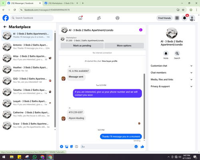Image resolution: width=200 pixels, height=160 pixels.
Task: Close the Messenger browser tab
Action: (40, 3)
